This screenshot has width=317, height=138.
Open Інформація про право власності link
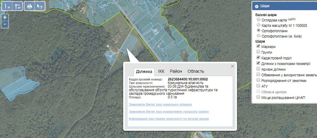(169, 119)
